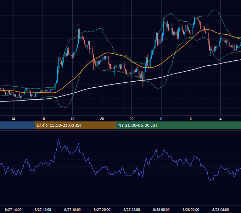Click the 2 hour axis label
The image size is (241, 213).
pos(191,119)
